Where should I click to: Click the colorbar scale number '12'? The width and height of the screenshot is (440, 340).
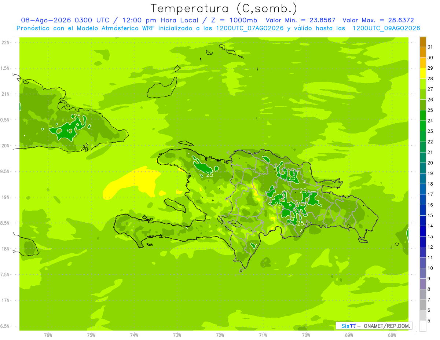430,247
